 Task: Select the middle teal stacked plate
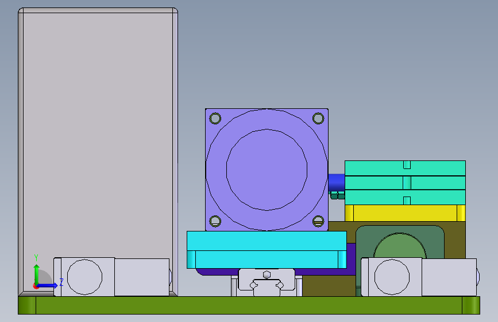pos(406,183)
